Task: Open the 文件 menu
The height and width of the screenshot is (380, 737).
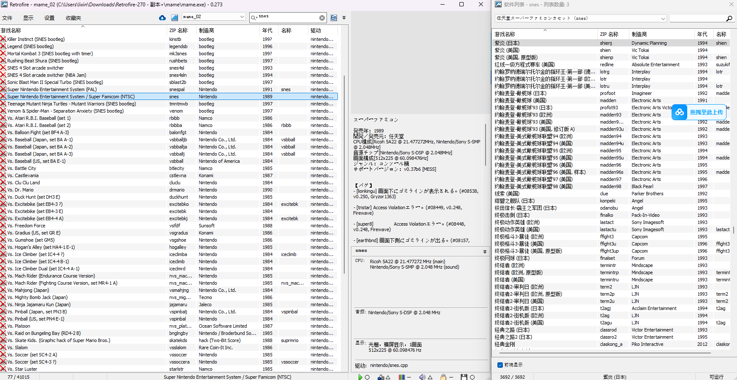Action: coord(7,18)
